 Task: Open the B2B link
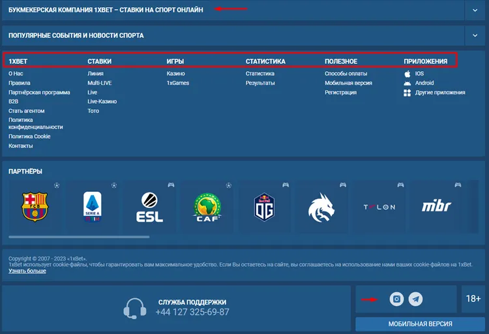click(x=14, y=102)
